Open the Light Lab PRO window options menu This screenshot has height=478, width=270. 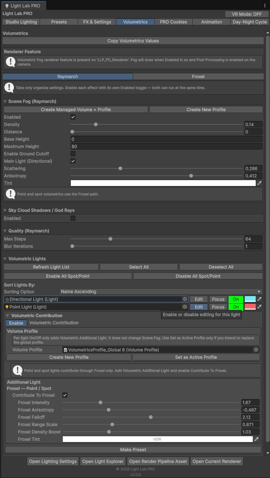click(265, 6)
